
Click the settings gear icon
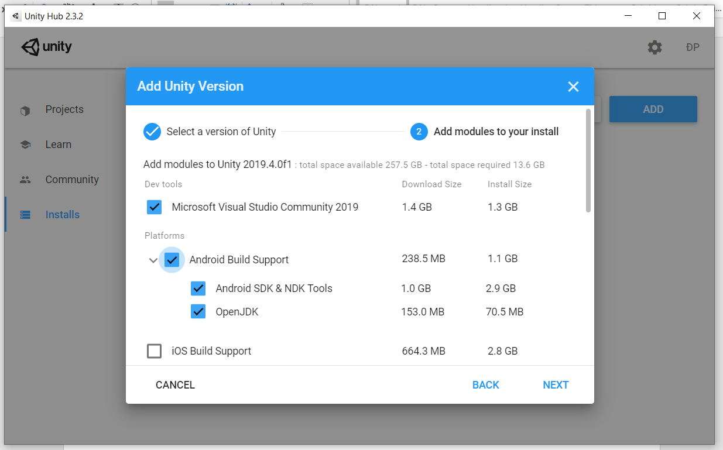pyautogui.click(x=655, y=47)
